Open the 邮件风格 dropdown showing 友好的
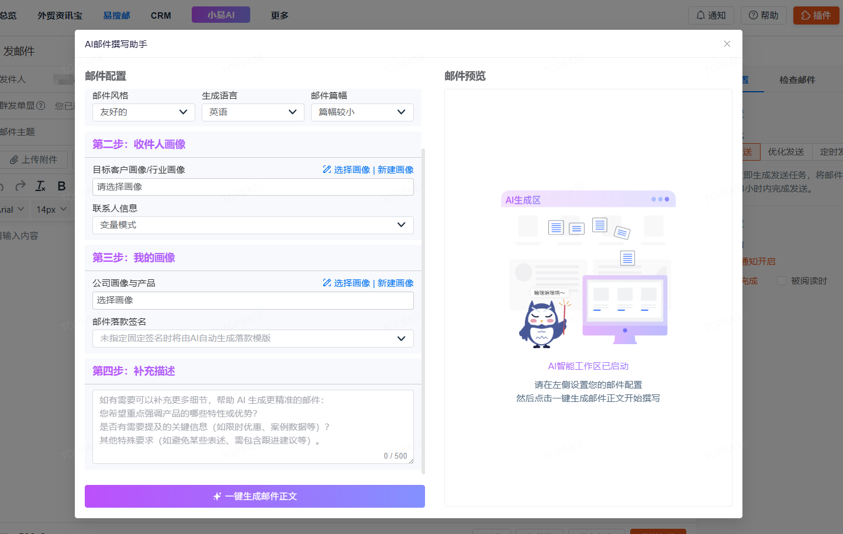This screenshot has height=534, width=843. [x=143, y=112]
